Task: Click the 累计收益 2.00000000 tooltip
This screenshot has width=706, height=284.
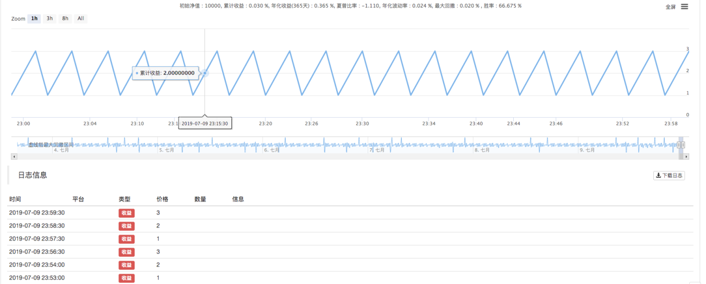Action: pyautogui.click(x=166, y=73)
